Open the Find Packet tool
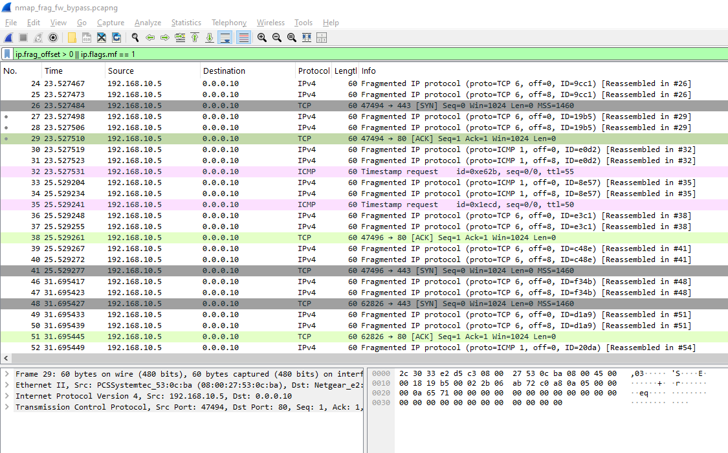The width and height of the screenshot is (728, 453). coord(135,37)
